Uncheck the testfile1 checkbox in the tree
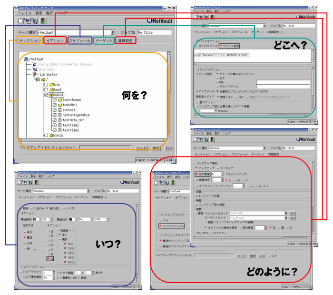 (54, 125)
